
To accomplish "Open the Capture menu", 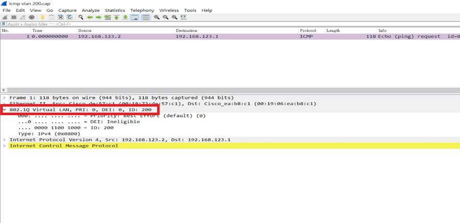I will pyautogui.click(x=67, y=10).
